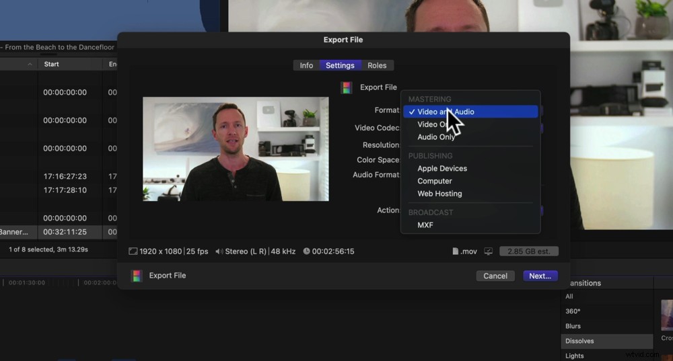Click the Export File dialog title

point(343,40)
